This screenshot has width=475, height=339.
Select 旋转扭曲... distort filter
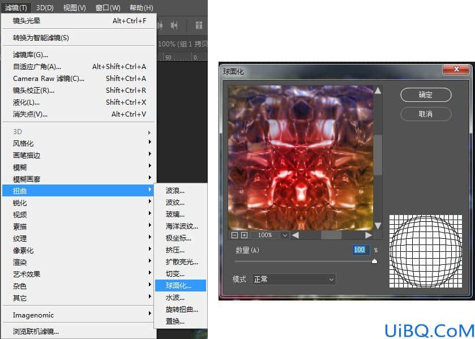pyautogui.click(x=181, y=310)
